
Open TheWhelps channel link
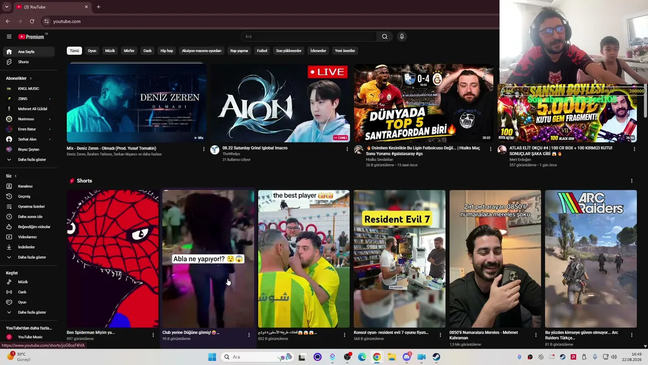point(231,154)
